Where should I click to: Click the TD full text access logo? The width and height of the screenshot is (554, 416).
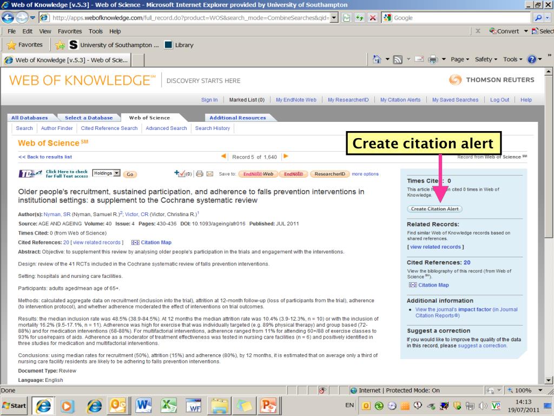(30, 173)
